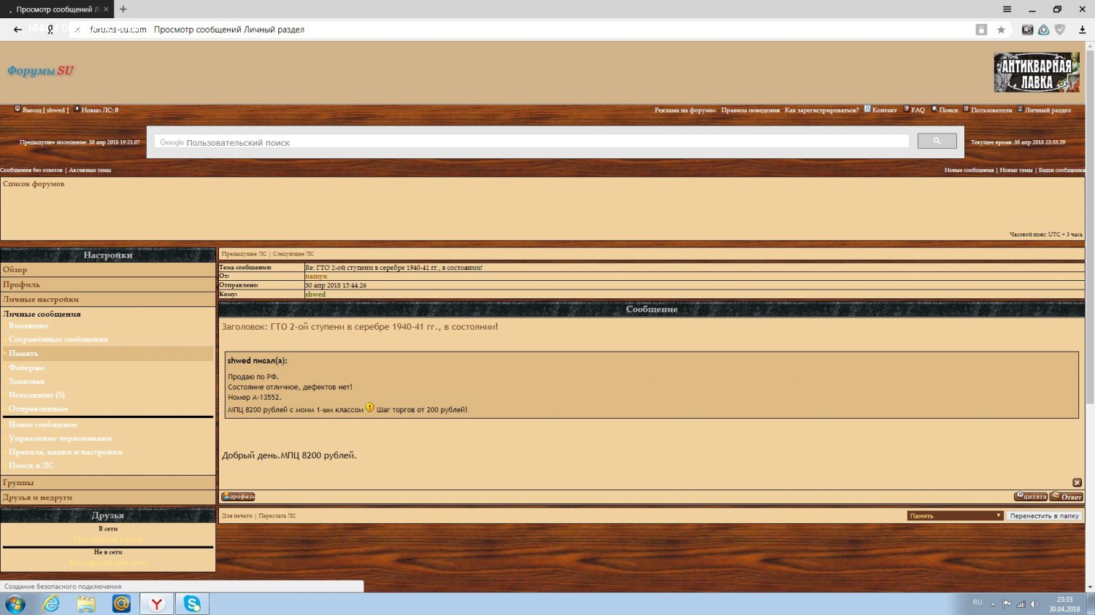Open the Переслать ЛС link
Viewport: 1095px width, 615px height.
pyautogui.click(x=277, y=516)
